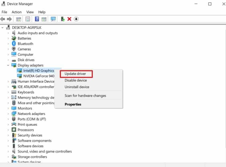This screenshot has height=167, width=226.
Task: Collapse the DESKTOP-AGRPSLK root node
Action: 2,27
